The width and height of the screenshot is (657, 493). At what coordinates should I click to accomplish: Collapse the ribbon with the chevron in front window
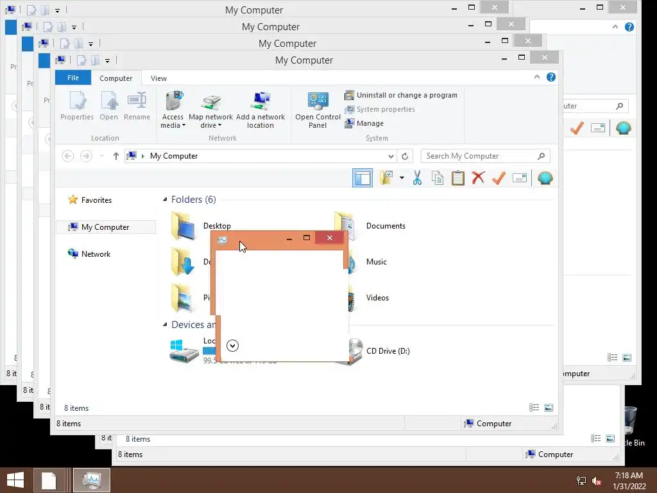pos(537,77)
